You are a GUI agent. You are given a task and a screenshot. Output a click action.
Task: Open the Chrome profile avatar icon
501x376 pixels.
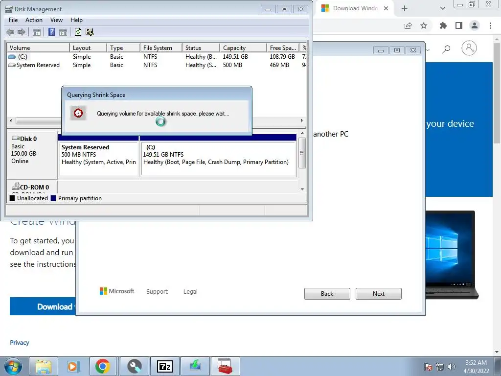pos(475,26)
